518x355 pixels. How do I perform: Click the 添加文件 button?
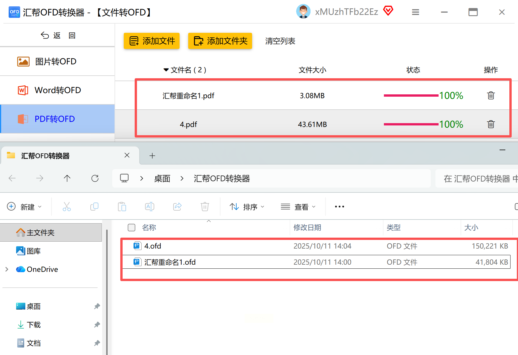tap(152, 41)
